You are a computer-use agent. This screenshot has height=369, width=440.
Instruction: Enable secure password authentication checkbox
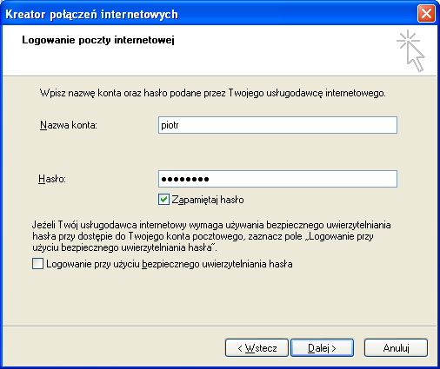(x=37, y=264)
